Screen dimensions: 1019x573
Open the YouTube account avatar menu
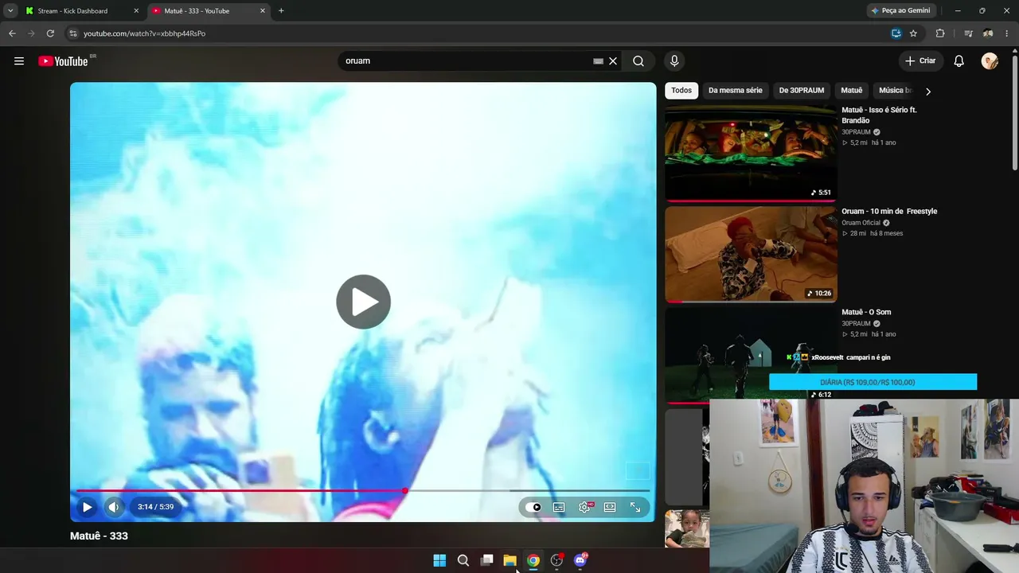pos(990,61)
